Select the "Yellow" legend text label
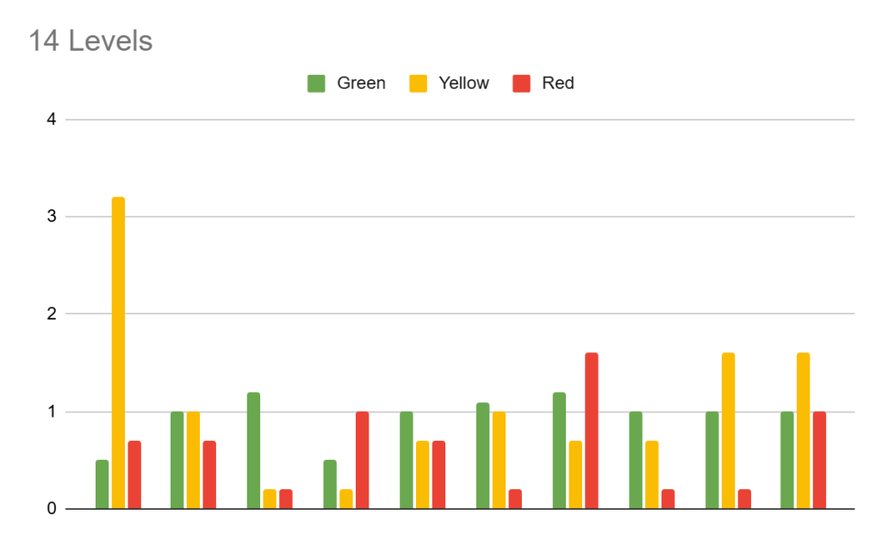The image size is (882, 545). coord(463,84)
